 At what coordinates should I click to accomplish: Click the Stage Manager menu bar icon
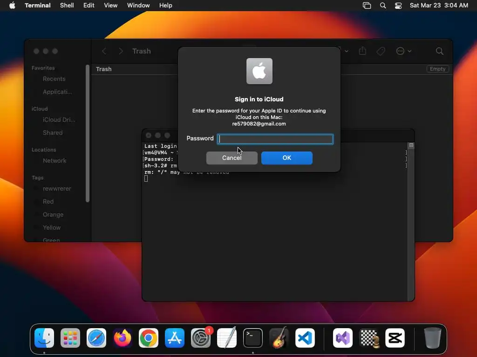(367, 6)
